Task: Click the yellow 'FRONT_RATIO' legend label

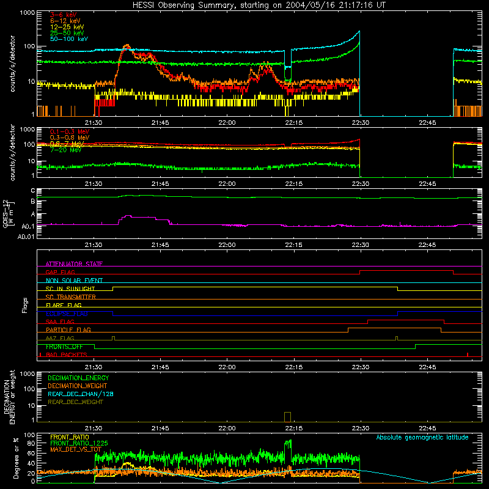Action: click(70, 437)
